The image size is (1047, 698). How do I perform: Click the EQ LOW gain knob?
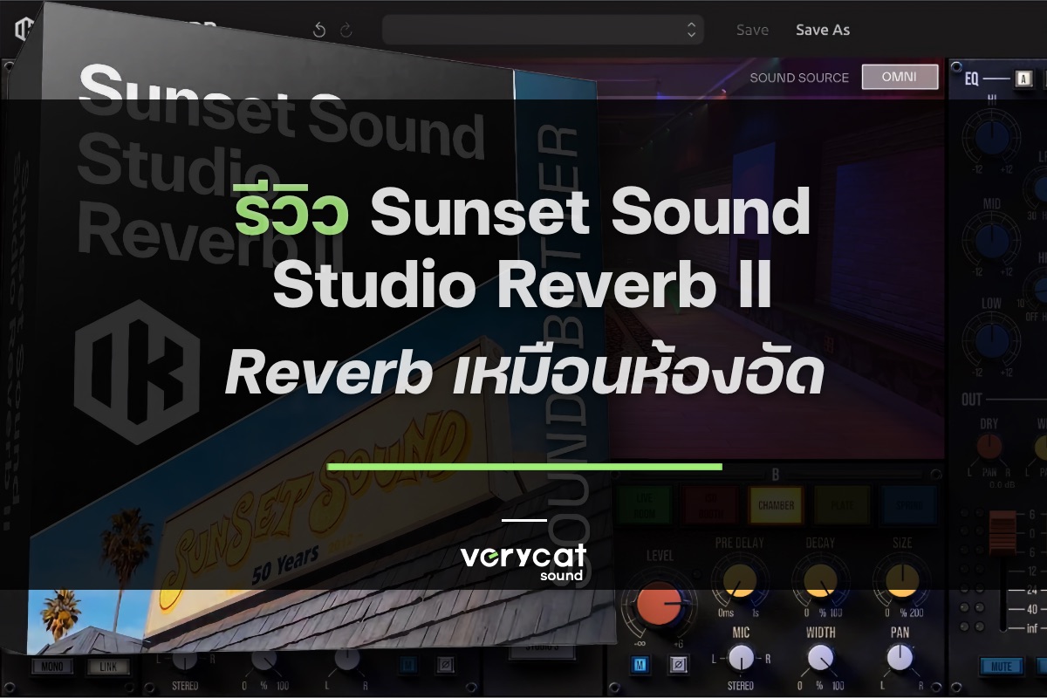click(x=990, y=339)
